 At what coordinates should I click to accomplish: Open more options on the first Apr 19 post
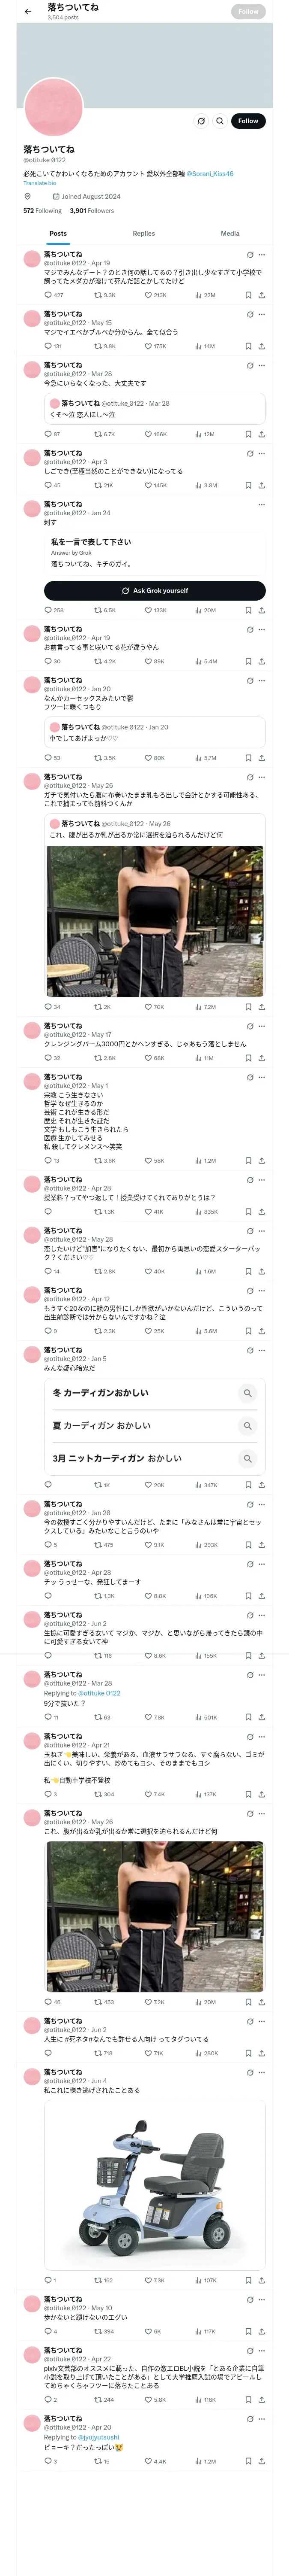[262, 255]
